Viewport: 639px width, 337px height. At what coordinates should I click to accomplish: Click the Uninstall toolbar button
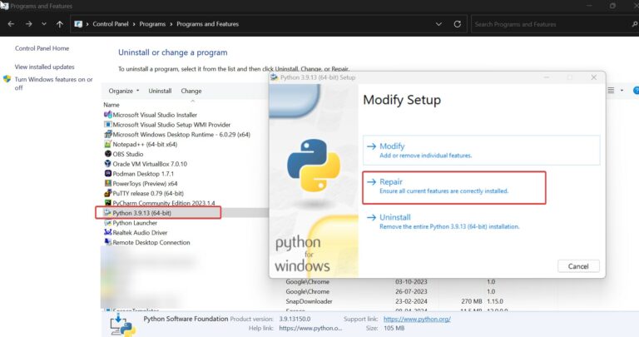(x=160, y=91)
